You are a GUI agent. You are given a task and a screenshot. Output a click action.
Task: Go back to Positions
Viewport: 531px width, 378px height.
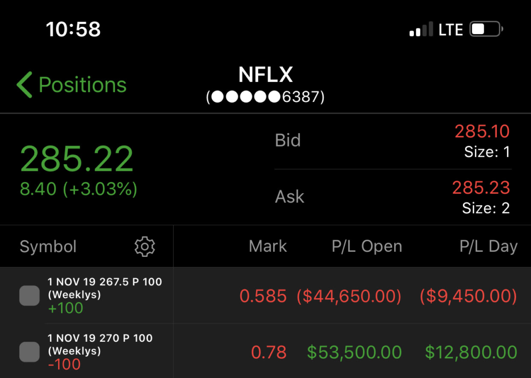click(x=82, y=85)
